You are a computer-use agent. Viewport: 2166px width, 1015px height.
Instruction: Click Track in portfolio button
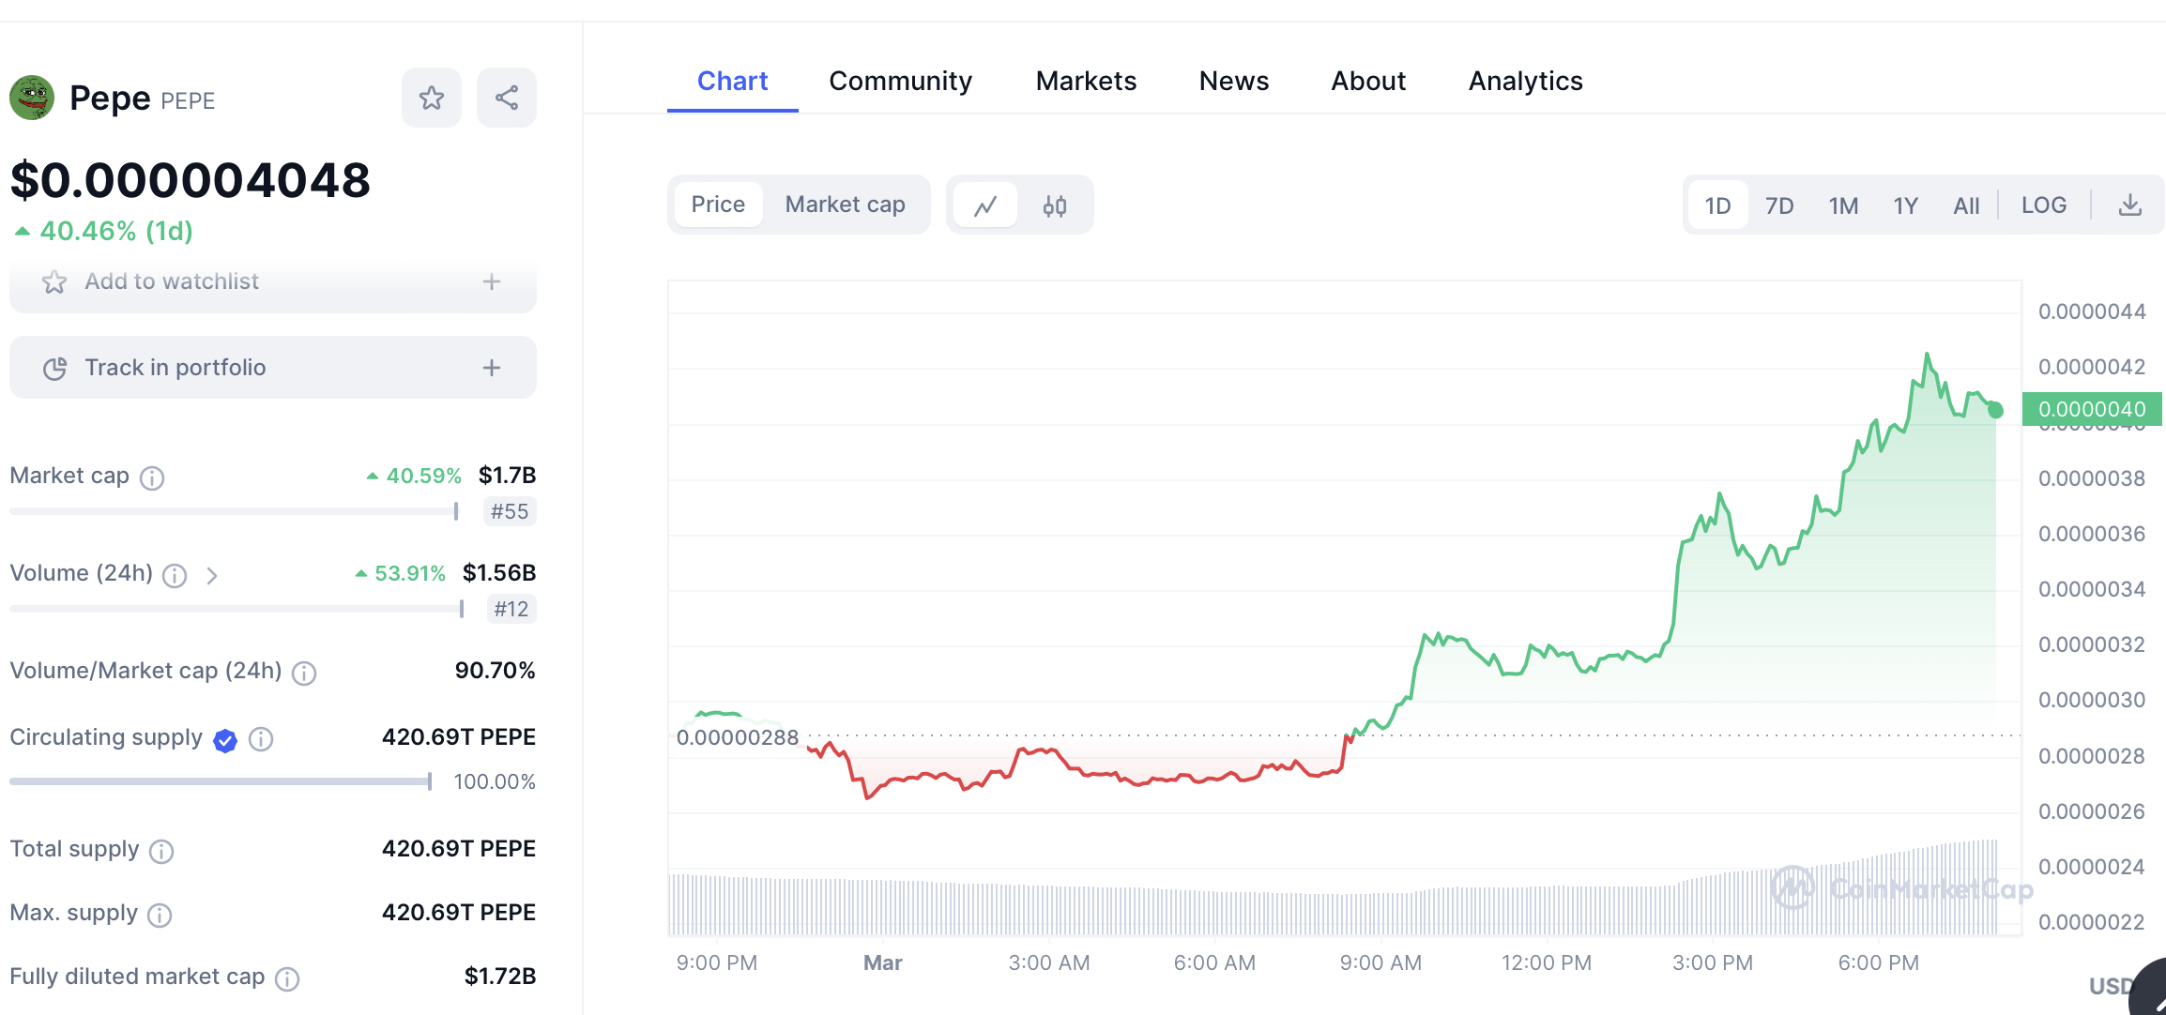point(175,368)
